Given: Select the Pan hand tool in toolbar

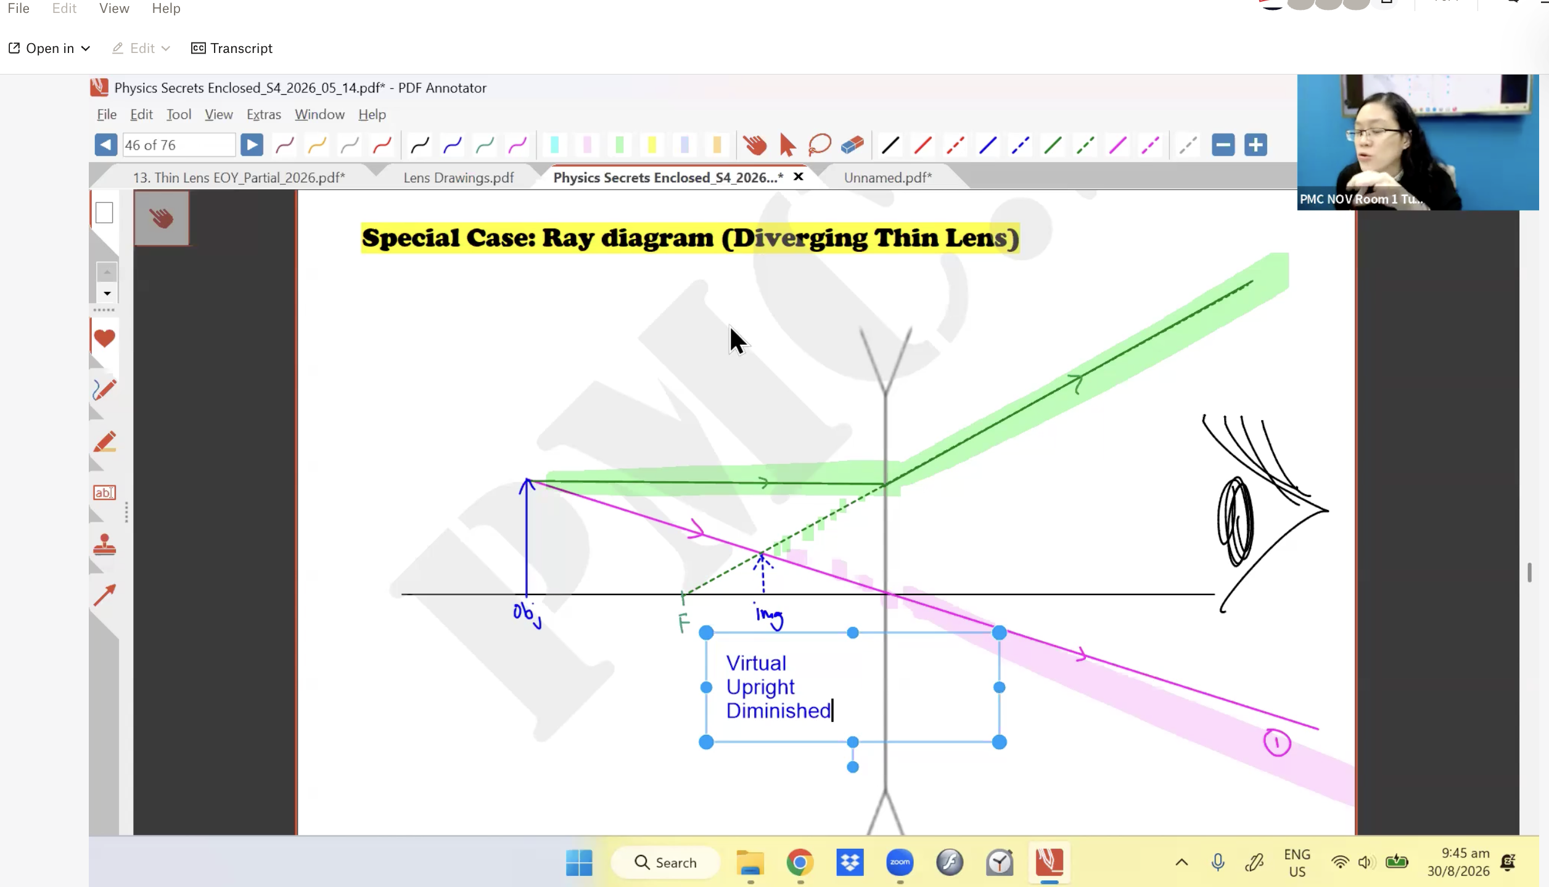Looking at the screenshot, I should (x=754, y=145).
